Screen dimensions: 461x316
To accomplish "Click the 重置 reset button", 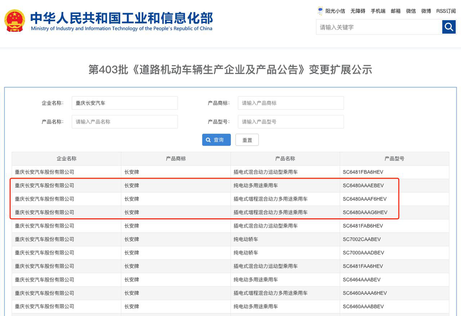I will tap(247, 140).
